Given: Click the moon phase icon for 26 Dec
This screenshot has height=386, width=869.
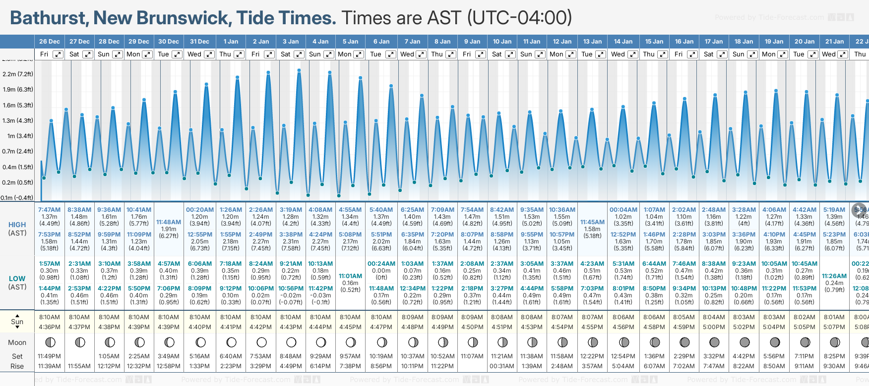Looking at the screenshot, I should [50, 342].
